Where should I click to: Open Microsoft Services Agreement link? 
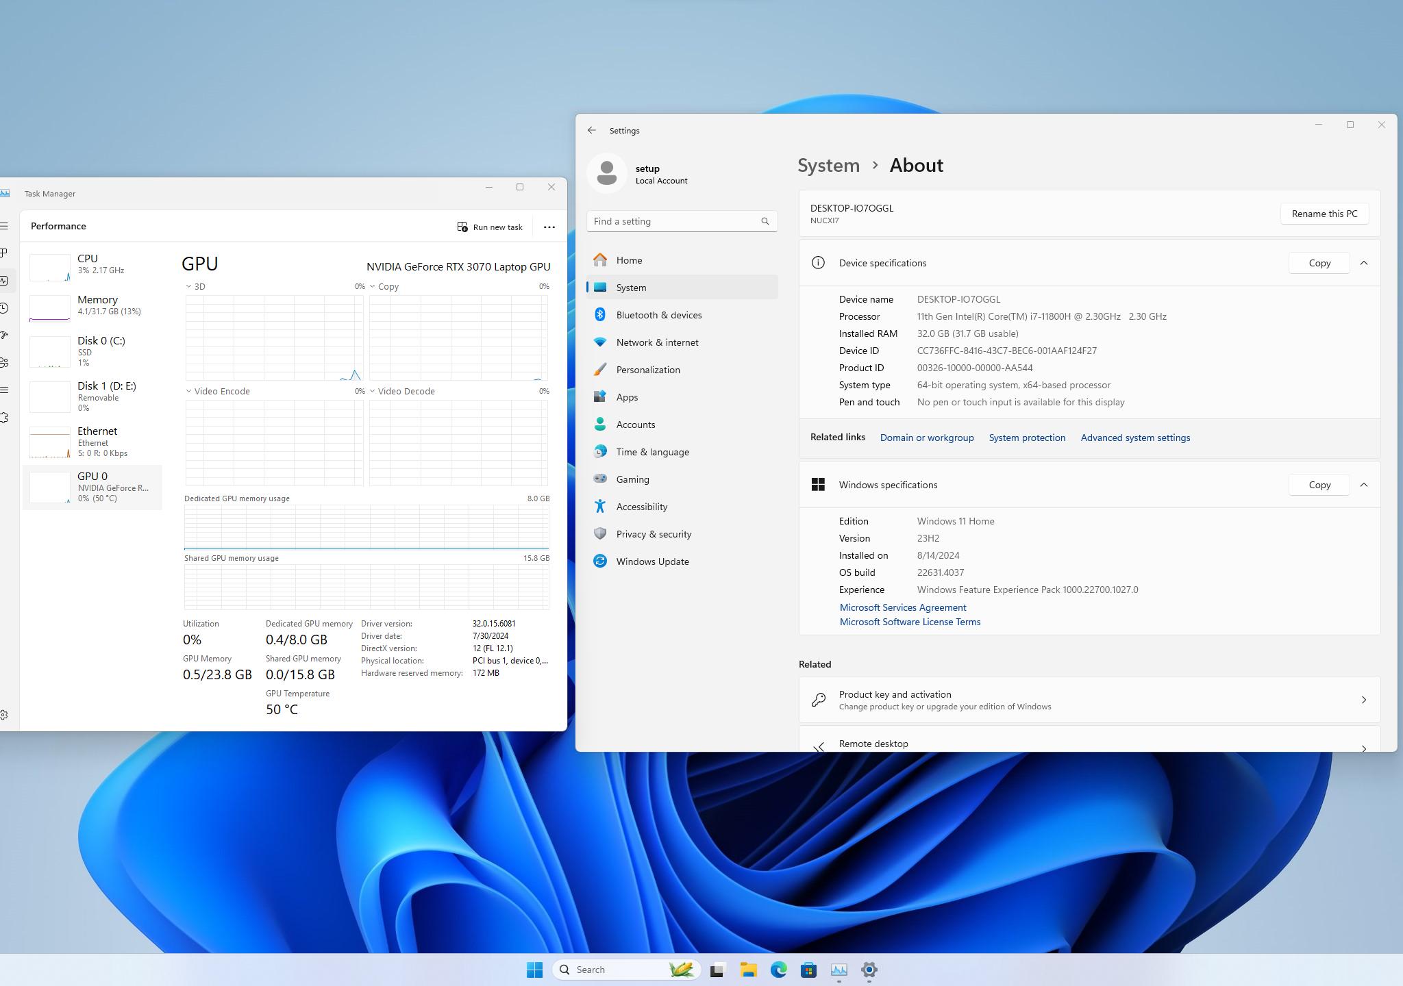point(903,607)
